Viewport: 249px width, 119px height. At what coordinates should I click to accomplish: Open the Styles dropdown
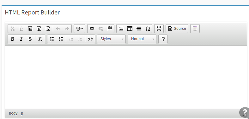111,39
